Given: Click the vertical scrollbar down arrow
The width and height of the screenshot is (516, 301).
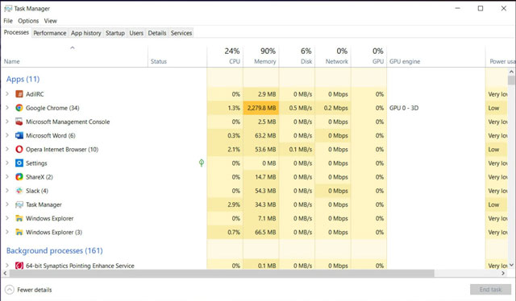Looking at the screenshot, I should [511, 265].
